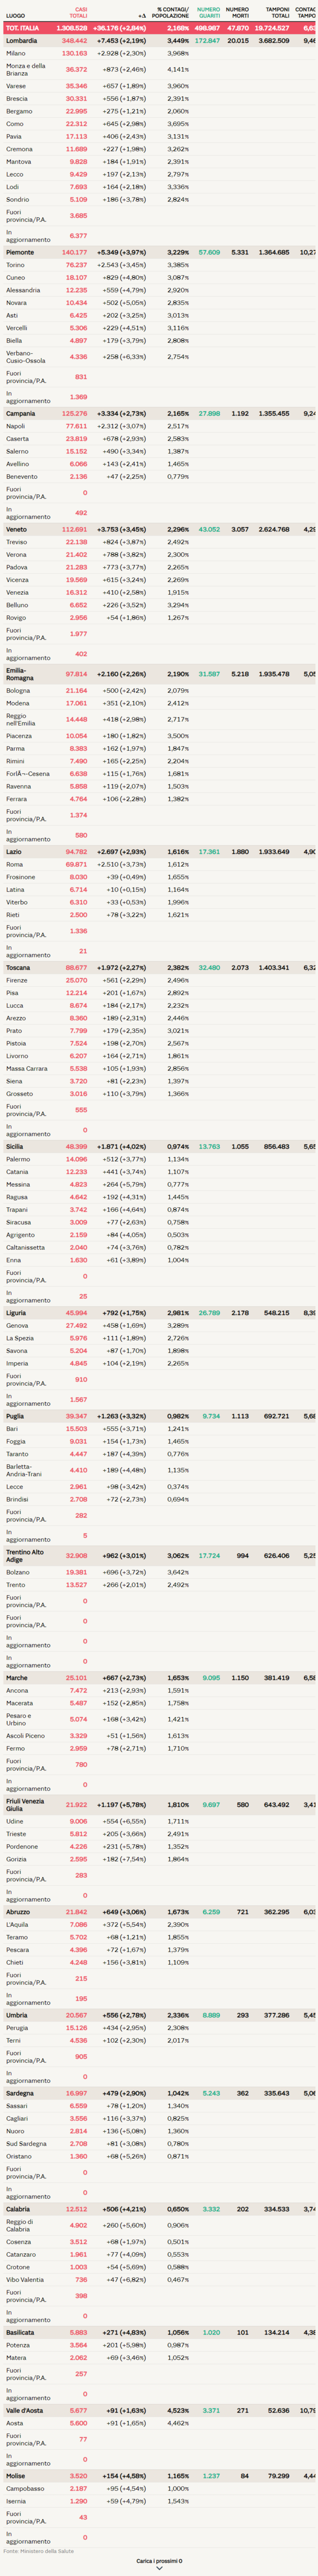The height and width of the screenshot is (2576, 318).
Task: Collapse the Lombardia region row
Action: (x=159, y=41)
